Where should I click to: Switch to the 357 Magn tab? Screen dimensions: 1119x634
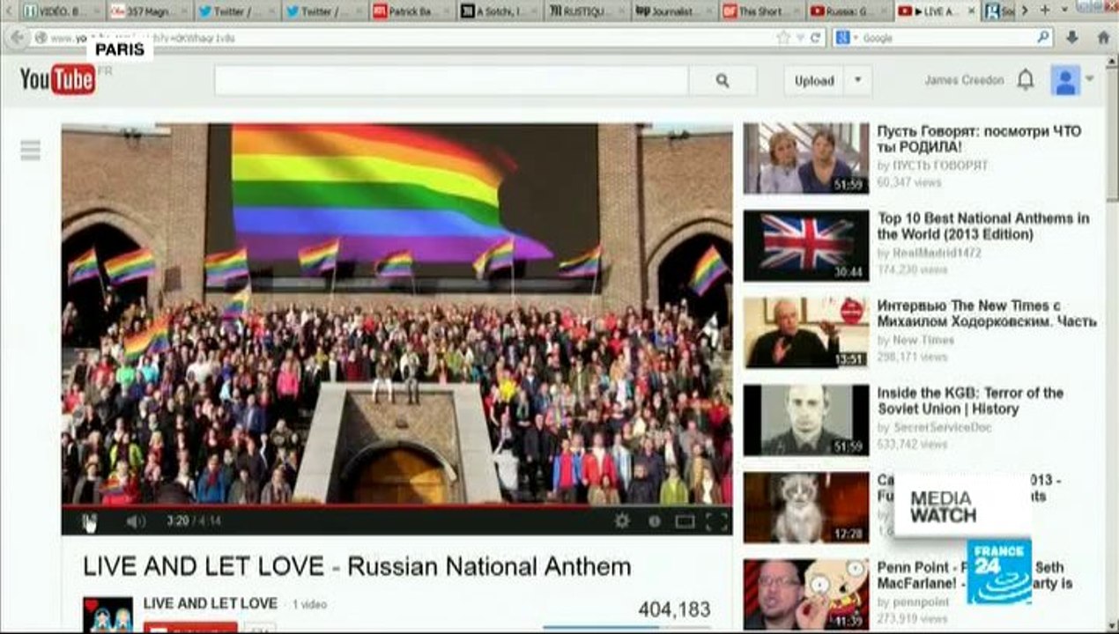point(148,11)
